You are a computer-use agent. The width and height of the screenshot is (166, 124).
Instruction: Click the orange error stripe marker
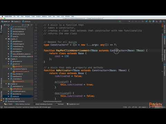pyautogui.click(x=163, y=26)
